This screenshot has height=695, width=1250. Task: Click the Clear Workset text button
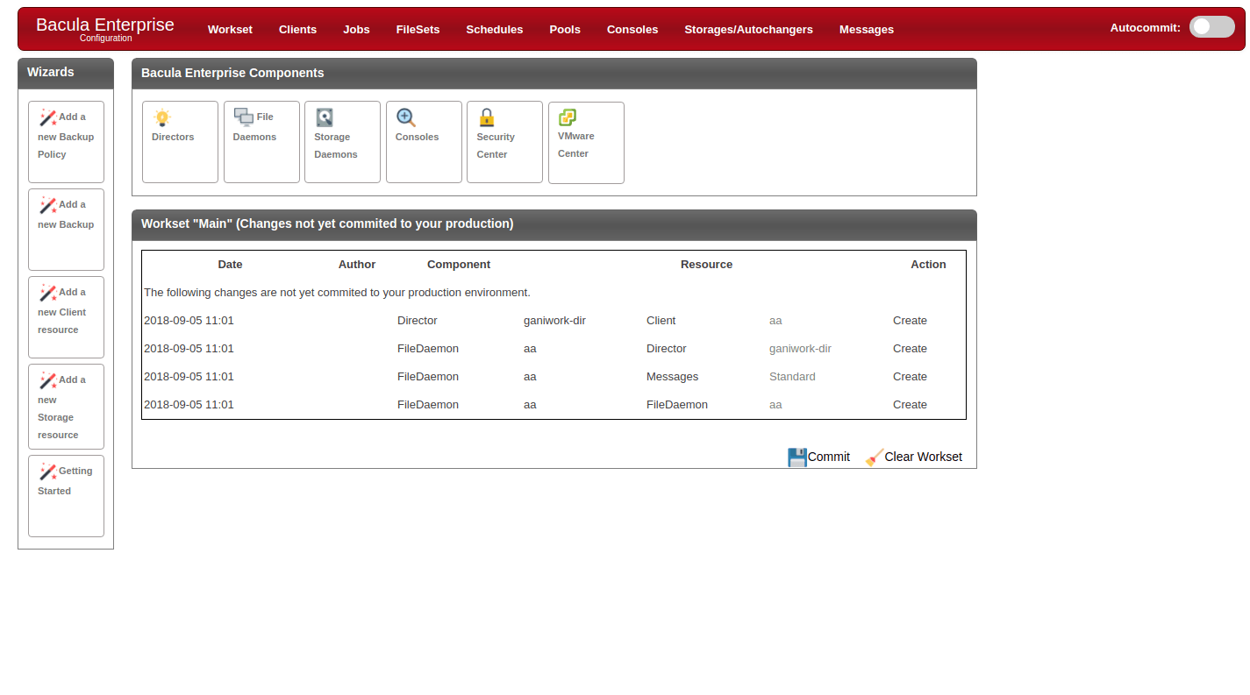coord(923,457)
